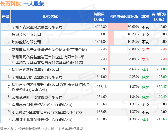Select the single-line 常州国润九号企业管理咨询合伙企业 shareholder
Viewport: 168px width, 131px height.
pyautogui.click(x=49, y=50)
